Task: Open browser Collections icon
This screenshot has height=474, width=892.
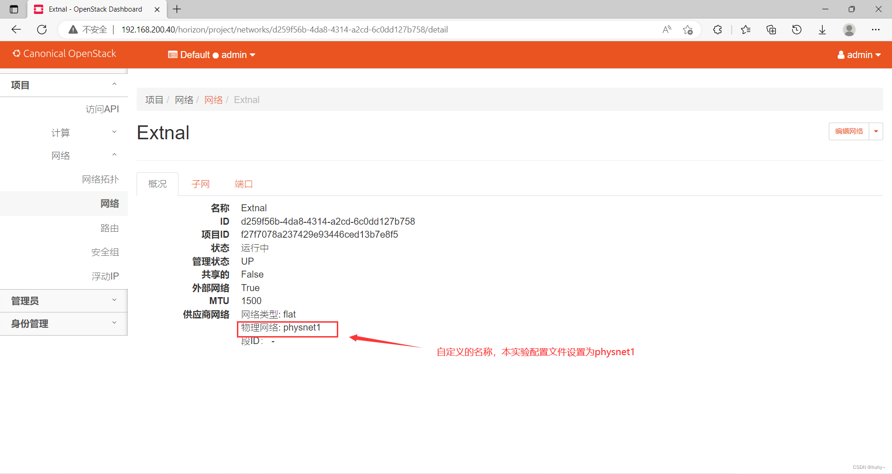Action: click(771, 30)
